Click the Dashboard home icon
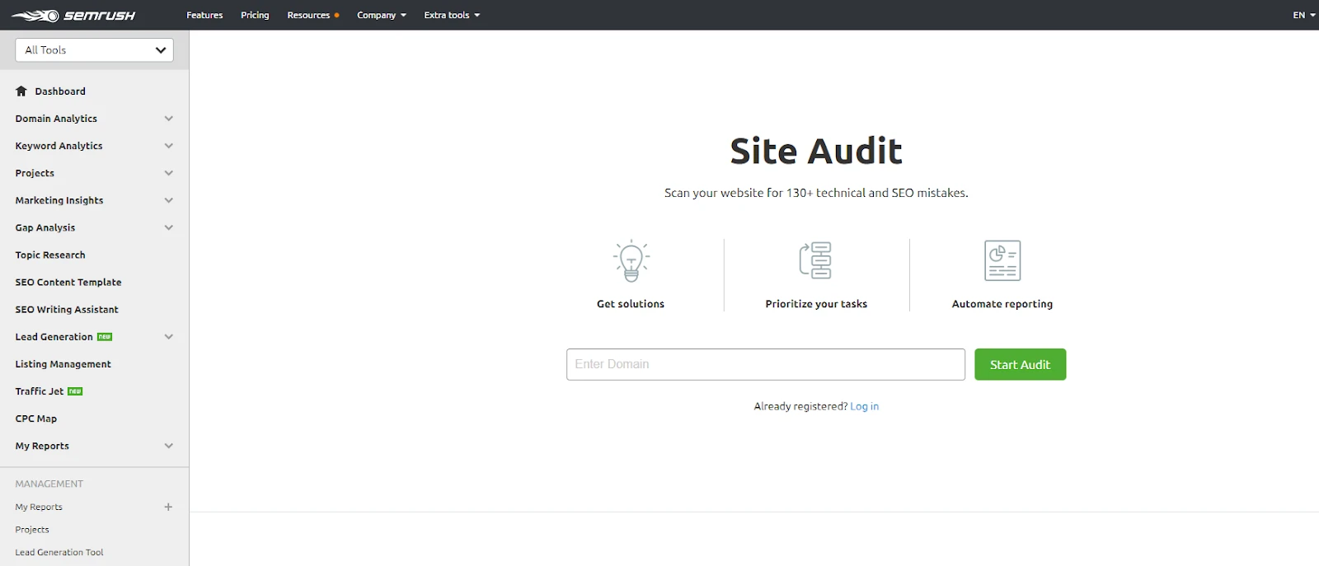The height and width of the screenshot is (566, 1319). tap(21, 91)
